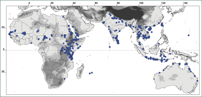
Task: Click the left axis equator label 0
Action: (4, 50)
